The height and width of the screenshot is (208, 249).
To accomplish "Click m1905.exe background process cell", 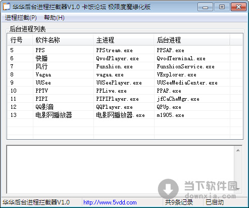I will [170, 115].
